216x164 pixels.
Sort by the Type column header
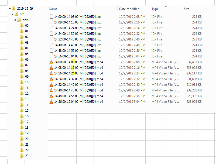pyautogui.click(x=155, y=9)
